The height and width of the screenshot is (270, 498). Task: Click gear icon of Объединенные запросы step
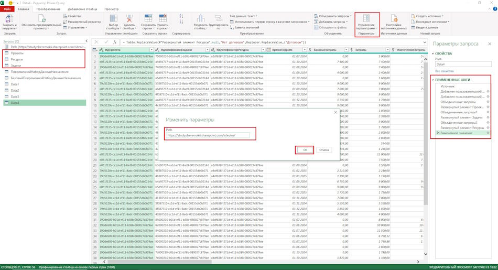[488, 102]
